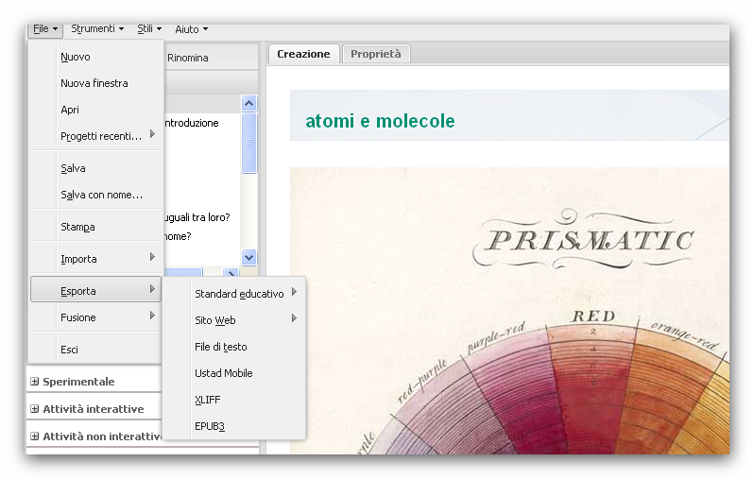This screenshot has height=479, width=754.
Task: Click the atomi e molecole page title
Action: (380, 121)
